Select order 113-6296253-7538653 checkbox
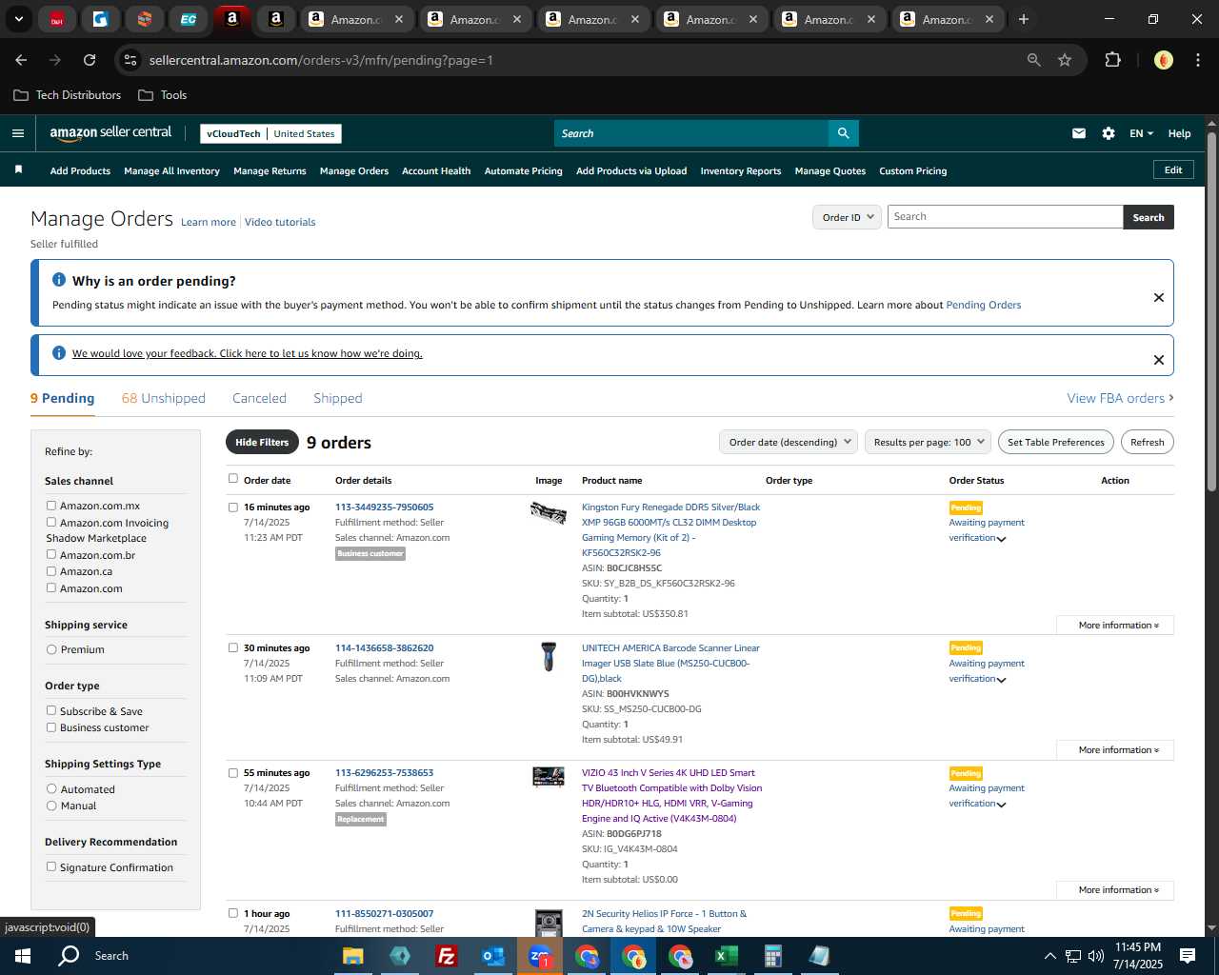The width and height of the screenshot is (1219, 975). (233, 773)
